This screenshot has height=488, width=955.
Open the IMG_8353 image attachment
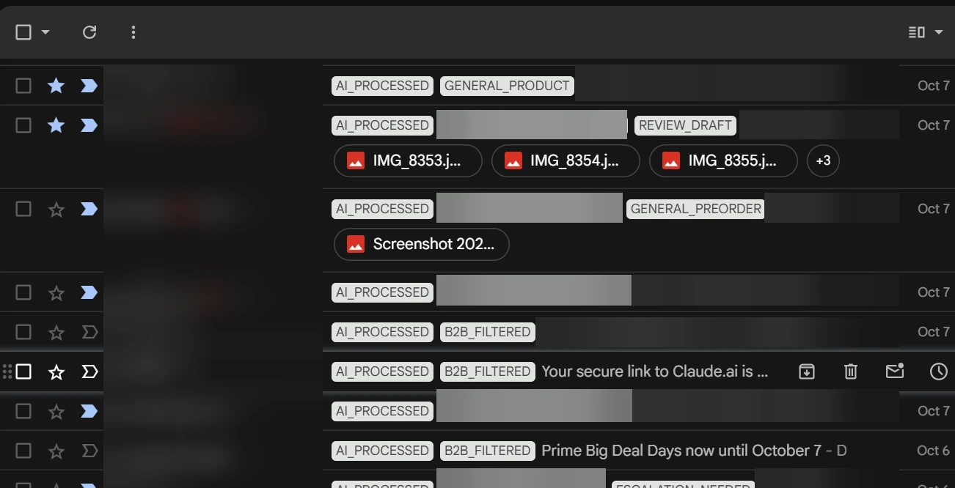[408, 160]
